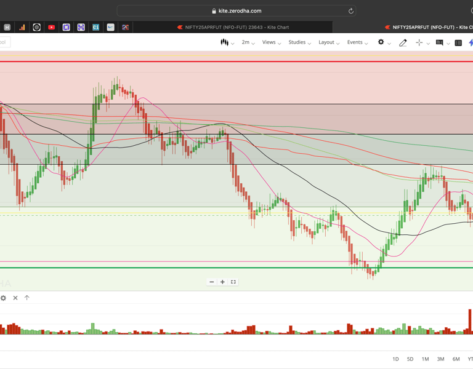473x369 pixels.
Task: Expand the arrow beside the heads-up display icon
Action: (448, 44)
